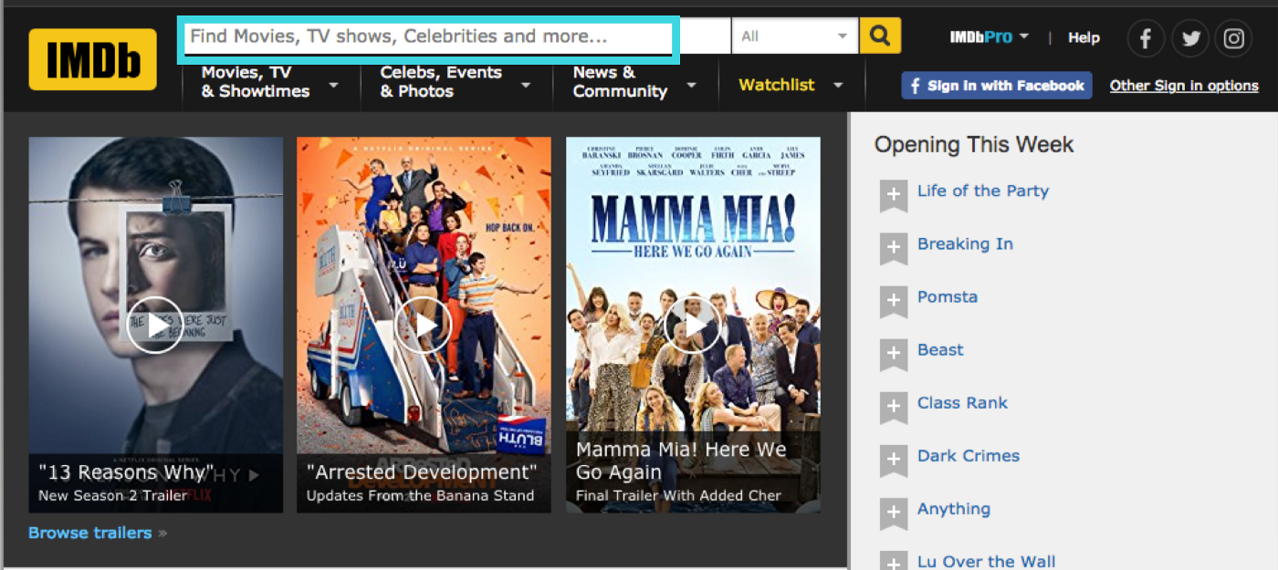The image size is (1278, 570).
Task: Play the 13 Reasons Why trailer
Action: click(154, 325)
